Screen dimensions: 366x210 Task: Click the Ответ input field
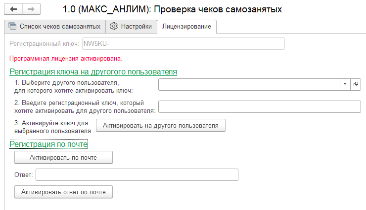click(x=137, y=175)
